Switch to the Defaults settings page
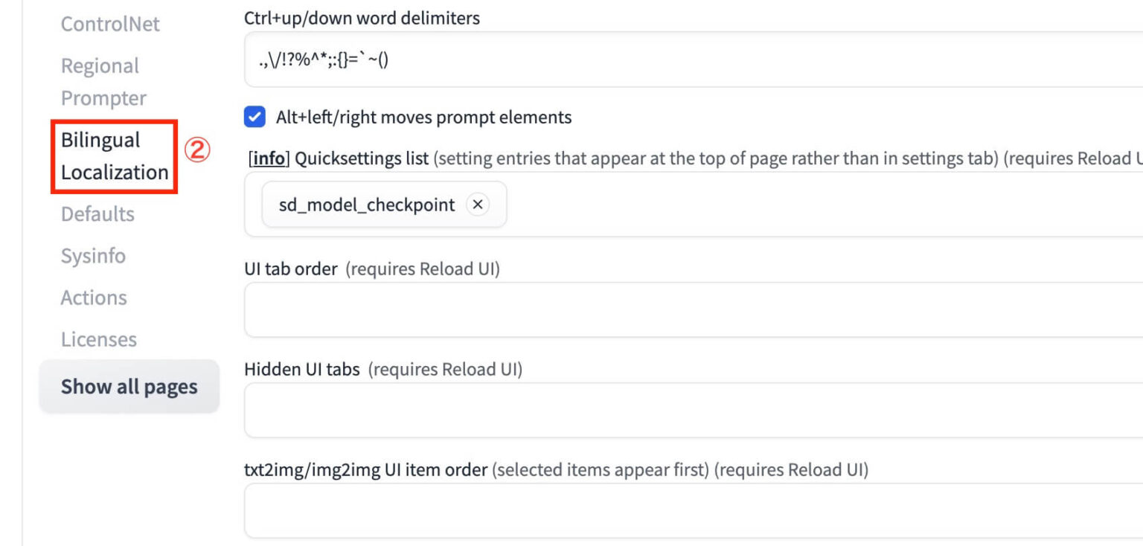 point(97,214)
